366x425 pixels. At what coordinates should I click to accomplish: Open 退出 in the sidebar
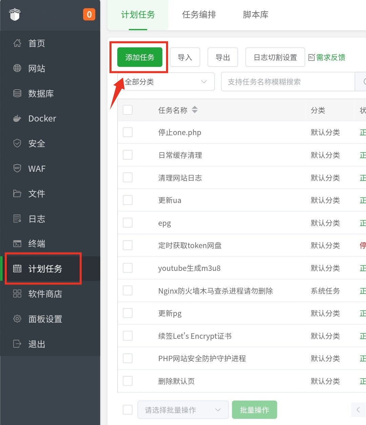(50, 344)
